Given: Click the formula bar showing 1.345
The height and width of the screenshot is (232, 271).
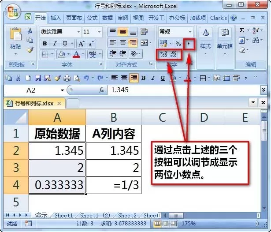Looking at the screenshot, I should [184, 90].
